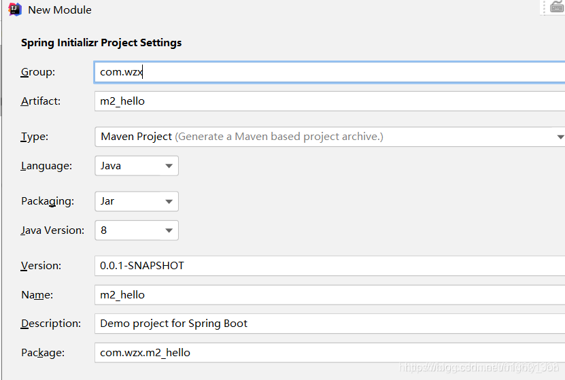Click the Artifact label
565x380 pixels.
(x=41, y=101)
